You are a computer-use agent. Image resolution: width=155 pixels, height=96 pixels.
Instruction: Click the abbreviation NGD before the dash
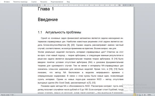pos(99,79)
